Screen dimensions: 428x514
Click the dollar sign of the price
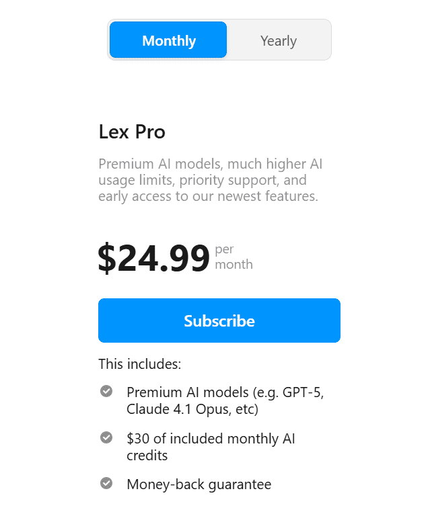(x=107, y=258)
